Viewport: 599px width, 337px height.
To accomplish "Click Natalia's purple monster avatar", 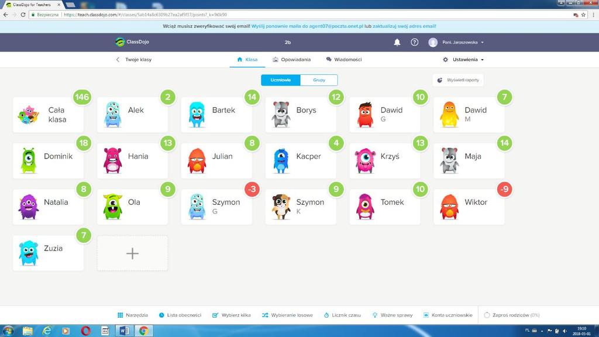I will [29, 207].
